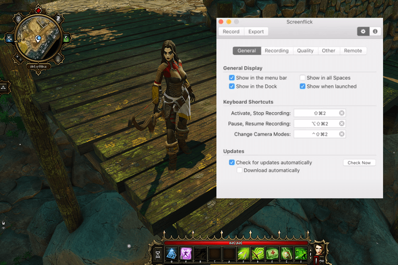Click the Activate, Stop Recording shortcut field

coord(320,113)
